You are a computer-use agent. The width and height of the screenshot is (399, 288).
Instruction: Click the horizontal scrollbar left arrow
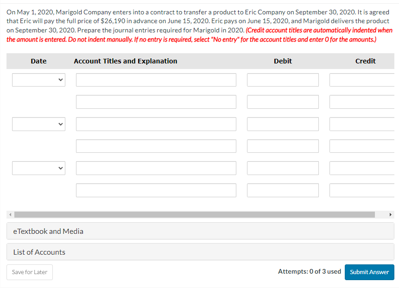pyautogui.click(x=10, y=214)
